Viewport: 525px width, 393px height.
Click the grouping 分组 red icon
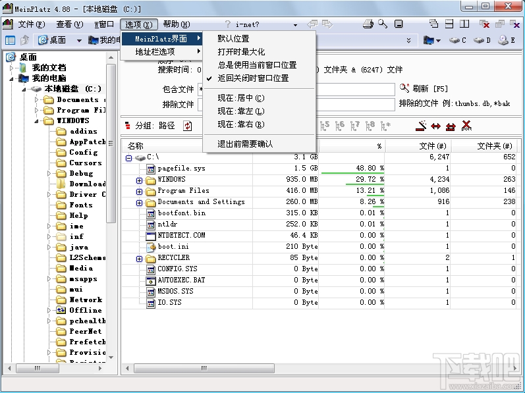[x=128, y=126]
